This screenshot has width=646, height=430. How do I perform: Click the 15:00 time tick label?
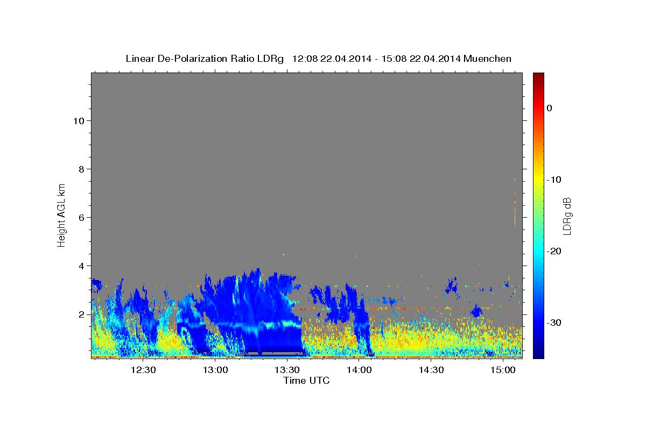click(503, 370)
